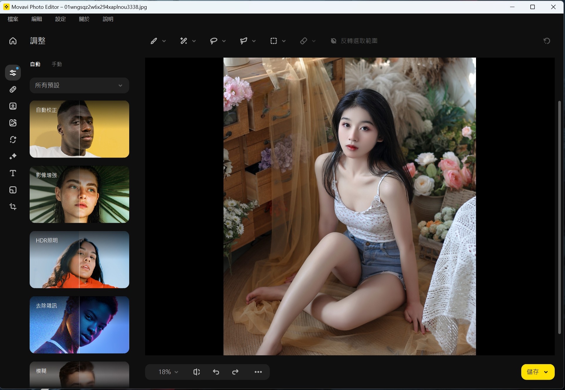Screen dimensions: 565x390
Task: Open the restoration circular-arrows sidebar icon
Action: click(x=13, y=140)
